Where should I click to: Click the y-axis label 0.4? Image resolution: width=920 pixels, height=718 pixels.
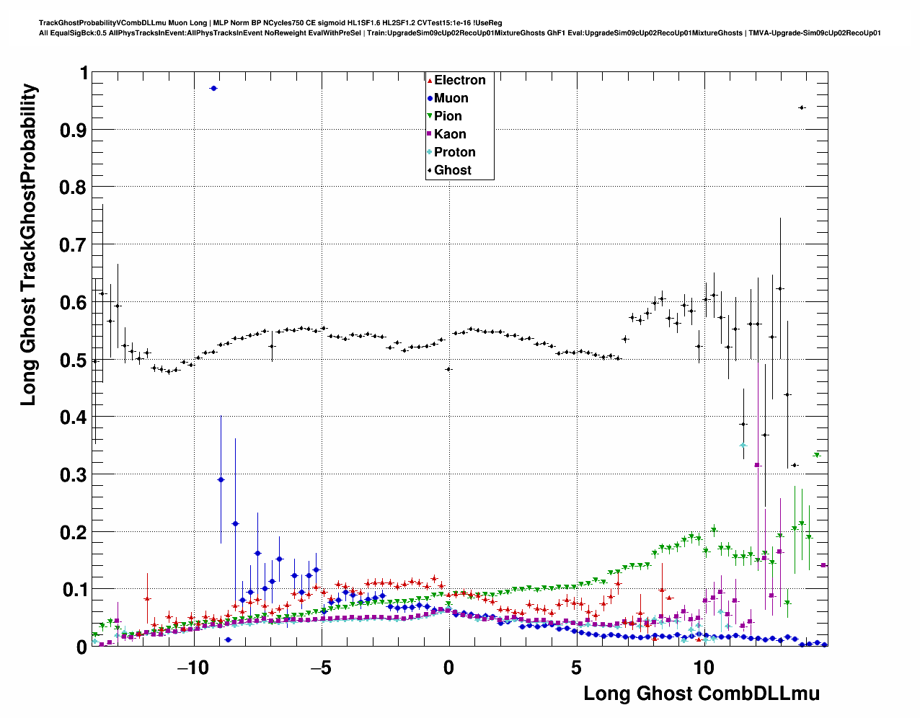click(x=72, y=417)
